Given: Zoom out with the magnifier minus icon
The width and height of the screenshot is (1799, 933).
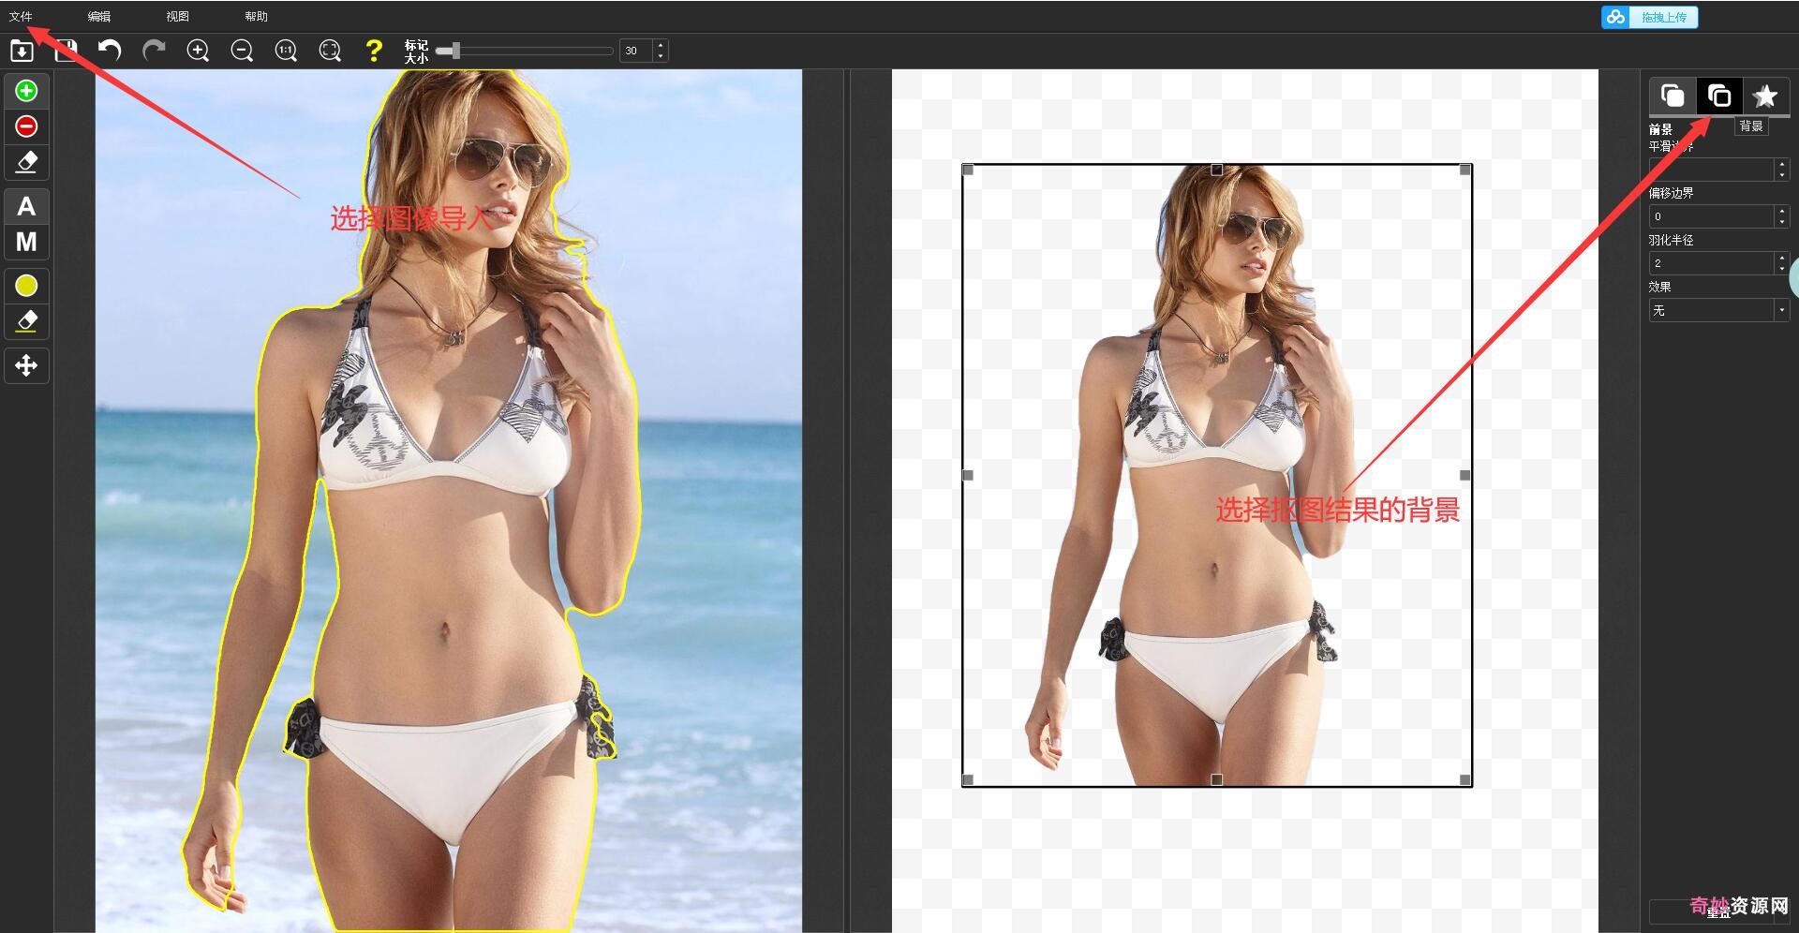Looking at the screenshot, I should [242, 51].
